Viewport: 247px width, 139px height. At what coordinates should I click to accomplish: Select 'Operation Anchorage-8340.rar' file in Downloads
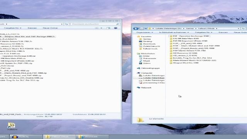[x=18, y=56]
